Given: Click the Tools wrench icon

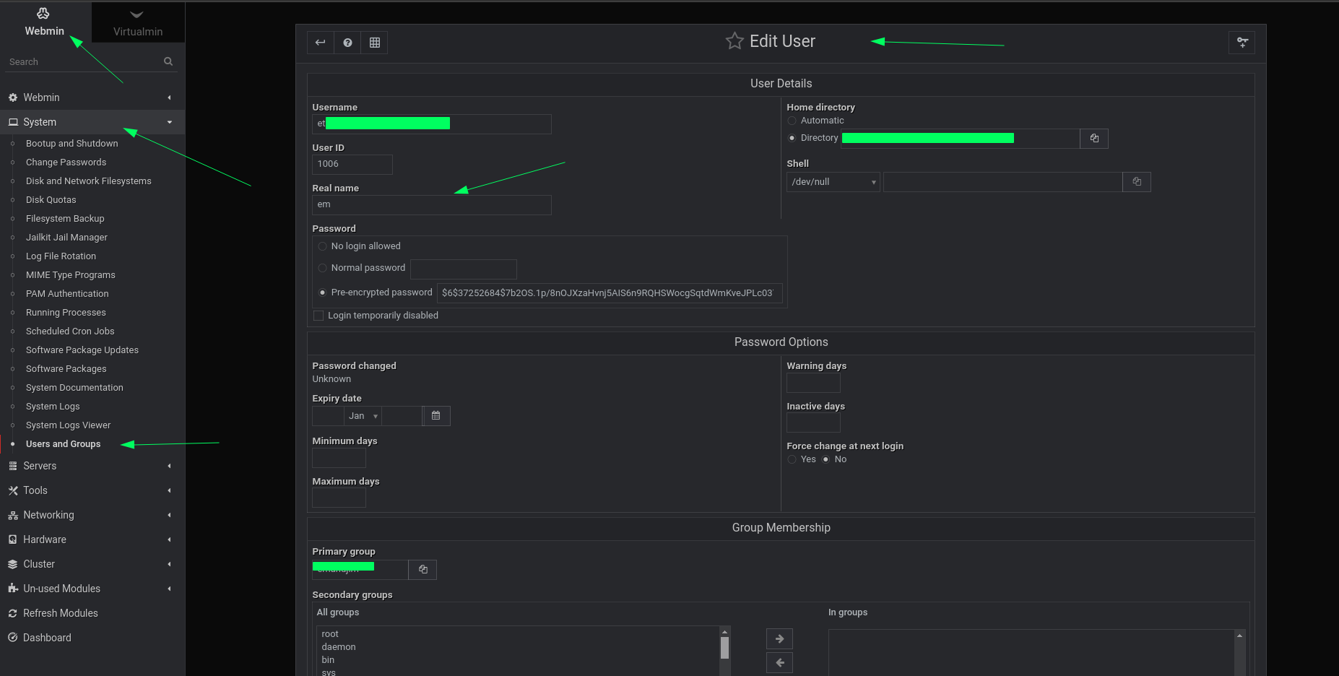Looking at the screenshot, I should point(12,490).
